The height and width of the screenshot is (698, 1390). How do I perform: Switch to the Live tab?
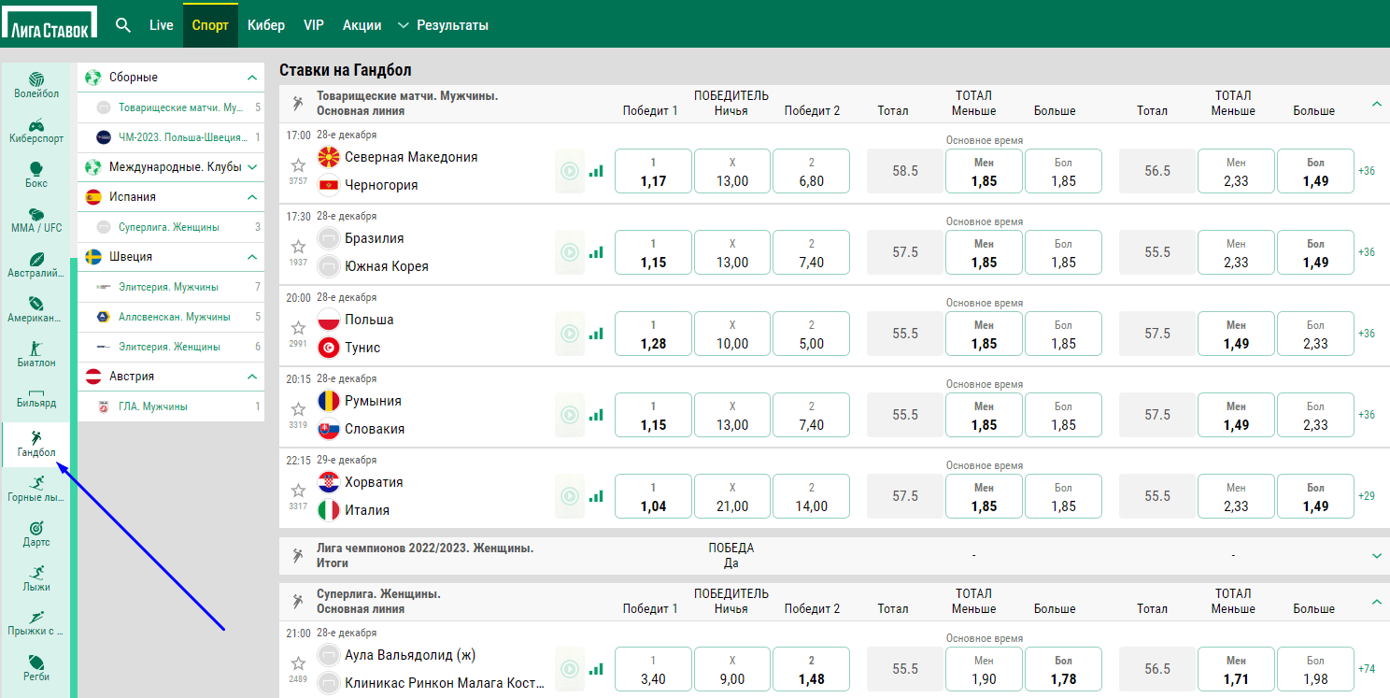coord(162,25)
